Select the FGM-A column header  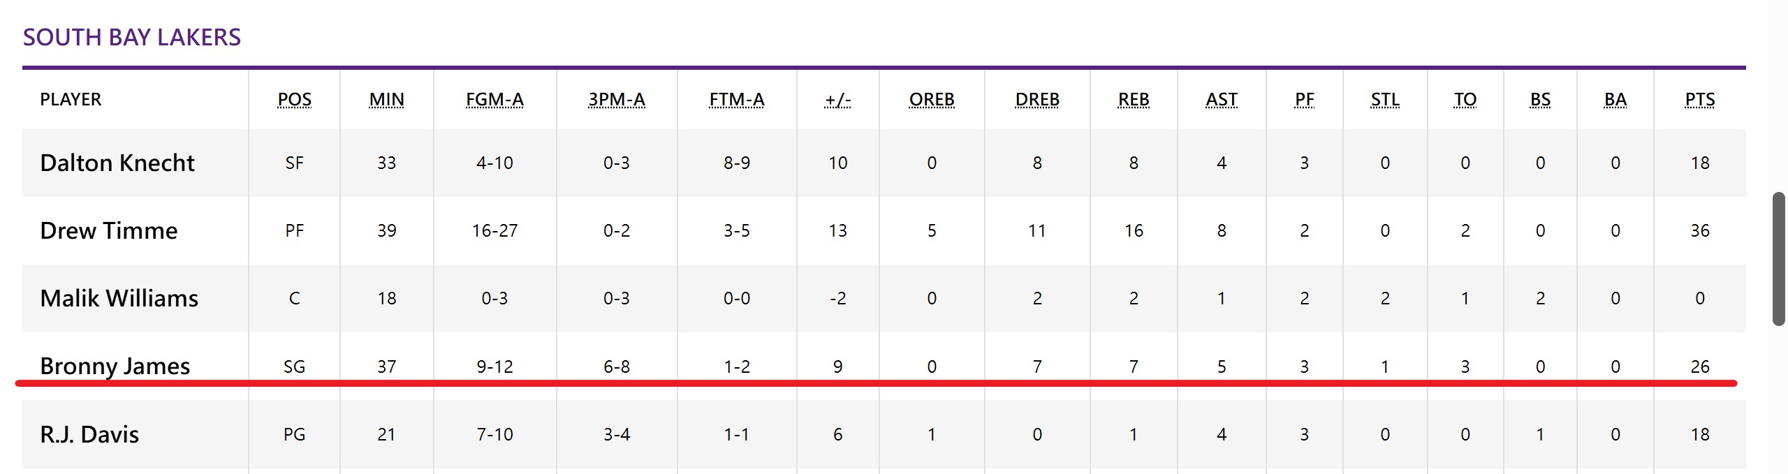[494, 99]
